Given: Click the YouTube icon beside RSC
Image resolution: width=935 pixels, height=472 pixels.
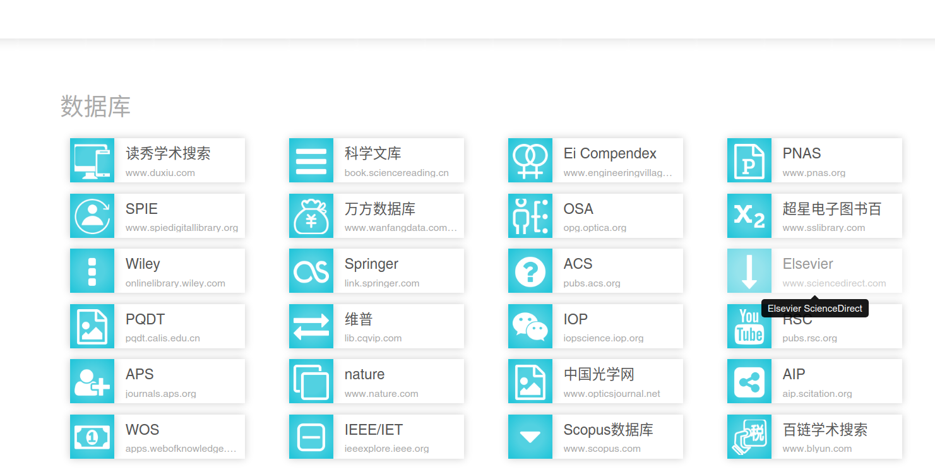Looking at the screenshot, I should pyautogui.click(x=749, y=326).
